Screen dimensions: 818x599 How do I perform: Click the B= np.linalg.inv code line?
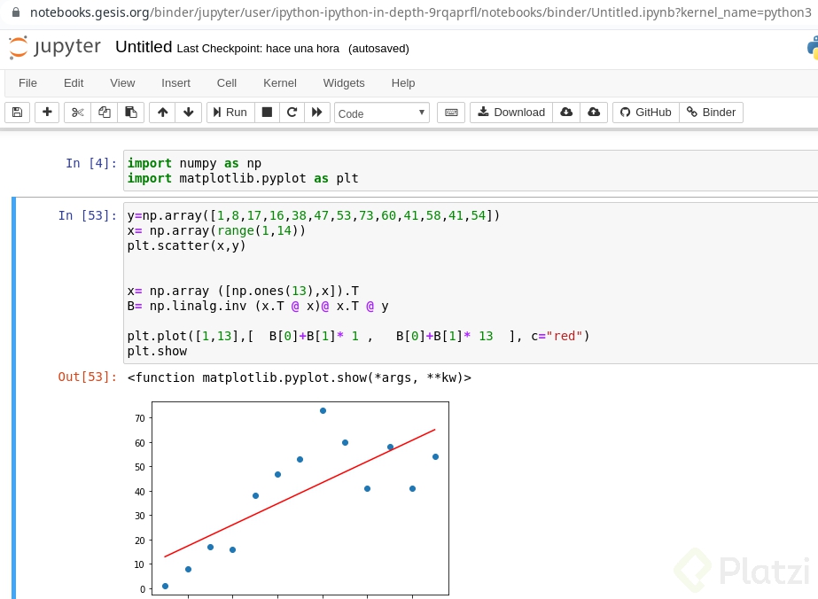point(258,306)
